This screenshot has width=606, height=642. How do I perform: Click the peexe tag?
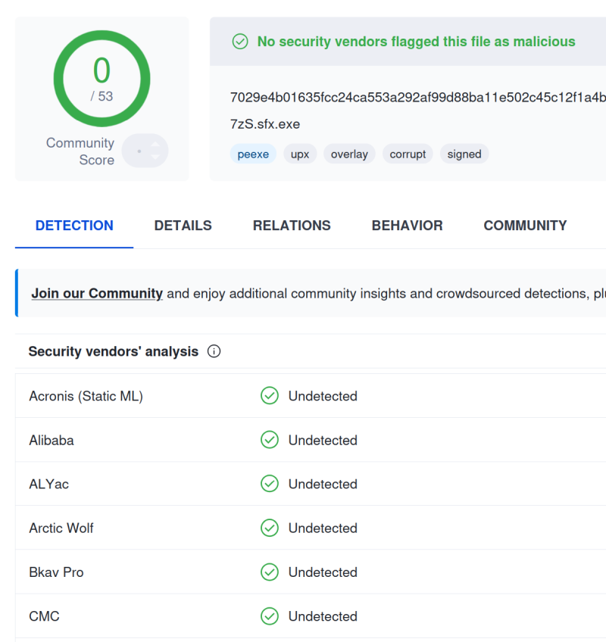click(x=253, y=154)
